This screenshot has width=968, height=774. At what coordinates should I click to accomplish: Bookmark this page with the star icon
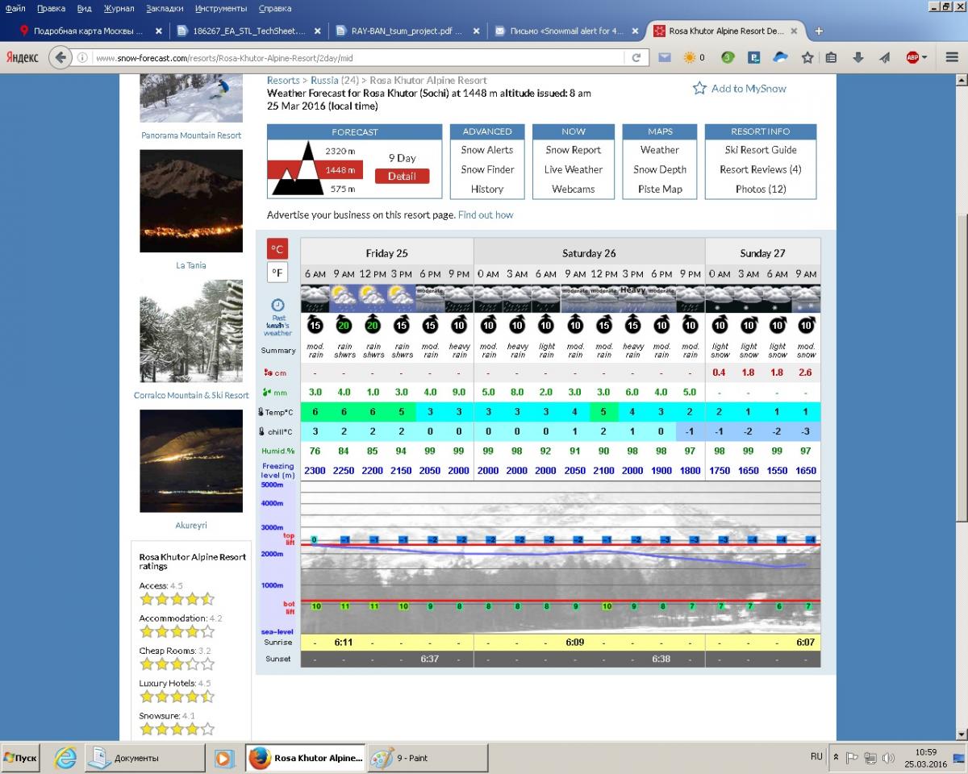click(807, 57)
